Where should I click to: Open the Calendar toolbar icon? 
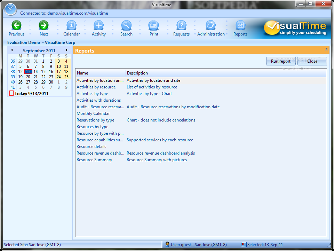point(72,25)
